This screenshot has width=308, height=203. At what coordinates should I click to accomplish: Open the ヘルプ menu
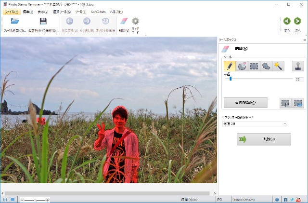point(116,12)
